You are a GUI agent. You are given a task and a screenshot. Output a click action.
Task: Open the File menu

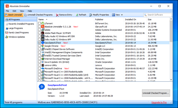click(x=8, y=11)
